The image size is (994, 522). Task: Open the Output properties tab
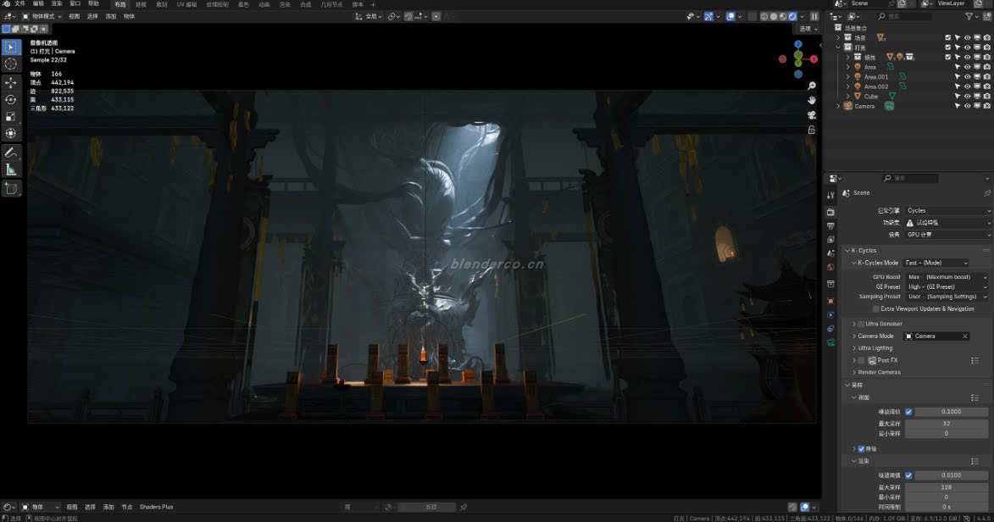pos(830,225)
